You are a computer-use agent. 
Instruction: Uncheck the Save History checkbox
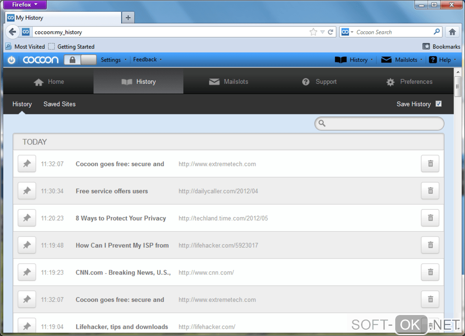[x=439, y=104]
